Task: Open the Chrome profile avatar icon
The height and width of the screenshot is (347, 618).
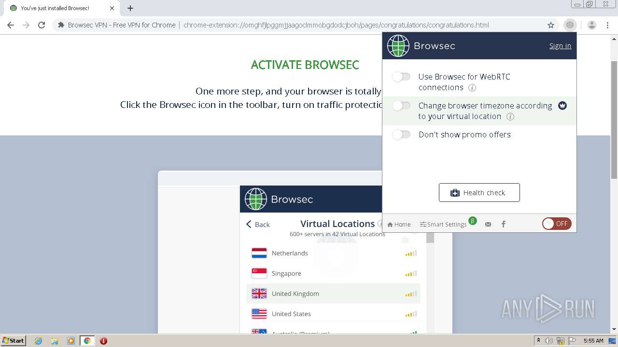Action: pos(592,25)
